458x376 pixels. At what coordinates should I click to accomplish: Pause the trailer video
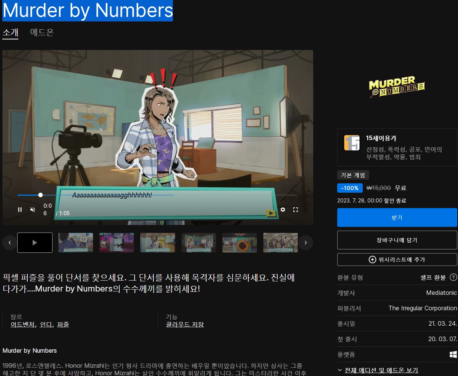20,210
